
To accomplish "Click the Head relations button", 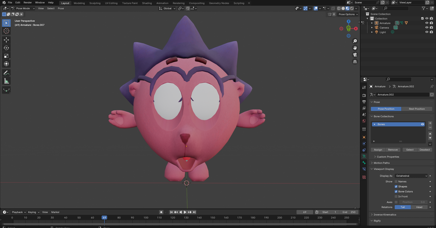I will click(x=419, y=207).
